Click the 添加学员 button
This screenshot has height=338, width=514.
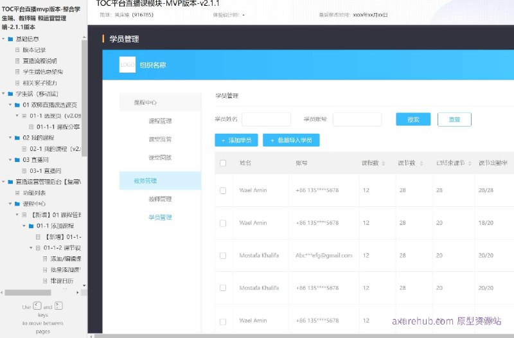(x=236, y=140)
